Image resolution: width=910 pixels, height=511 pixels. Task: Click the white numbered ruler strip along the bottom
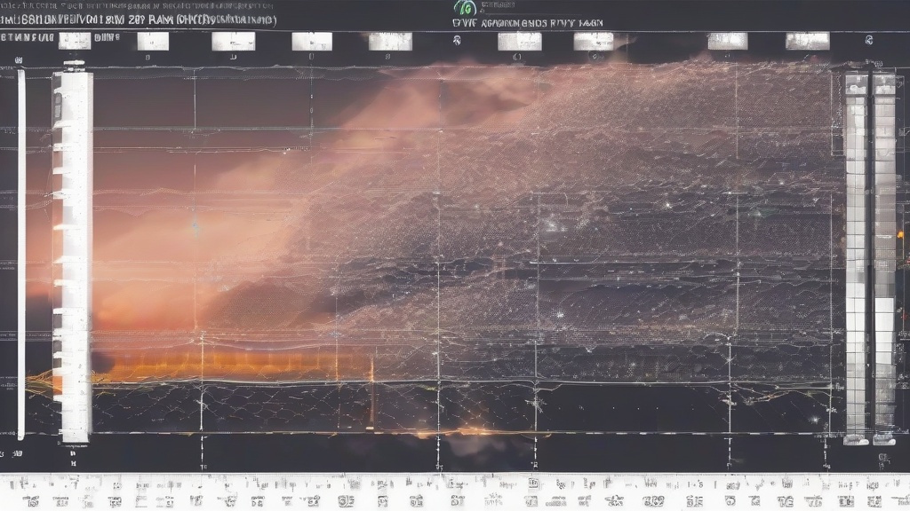point(455,492)
